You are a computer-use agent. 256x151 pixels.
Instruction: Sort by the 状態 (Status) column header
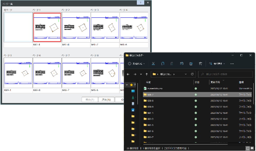(x=197, y=82)
